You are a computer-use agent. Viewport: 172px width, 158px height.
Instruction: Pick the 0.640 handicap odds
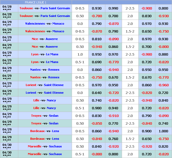click(x=97, y=93)
